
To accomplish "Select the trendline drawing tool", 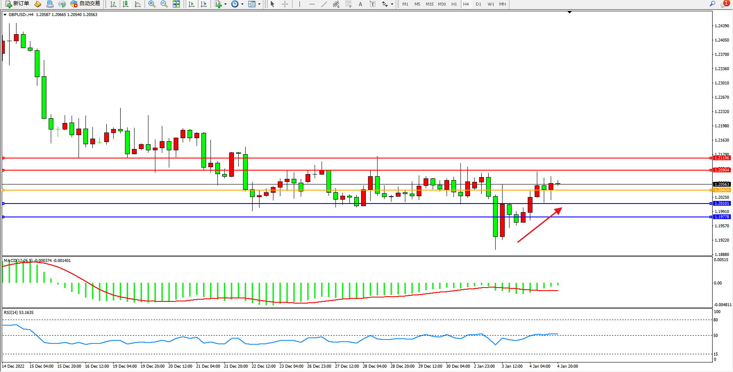I will point(324,4).
